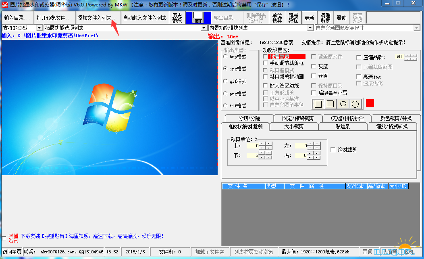
Task: Toggle the 还原 checkbox
Action: click(314, 76)
